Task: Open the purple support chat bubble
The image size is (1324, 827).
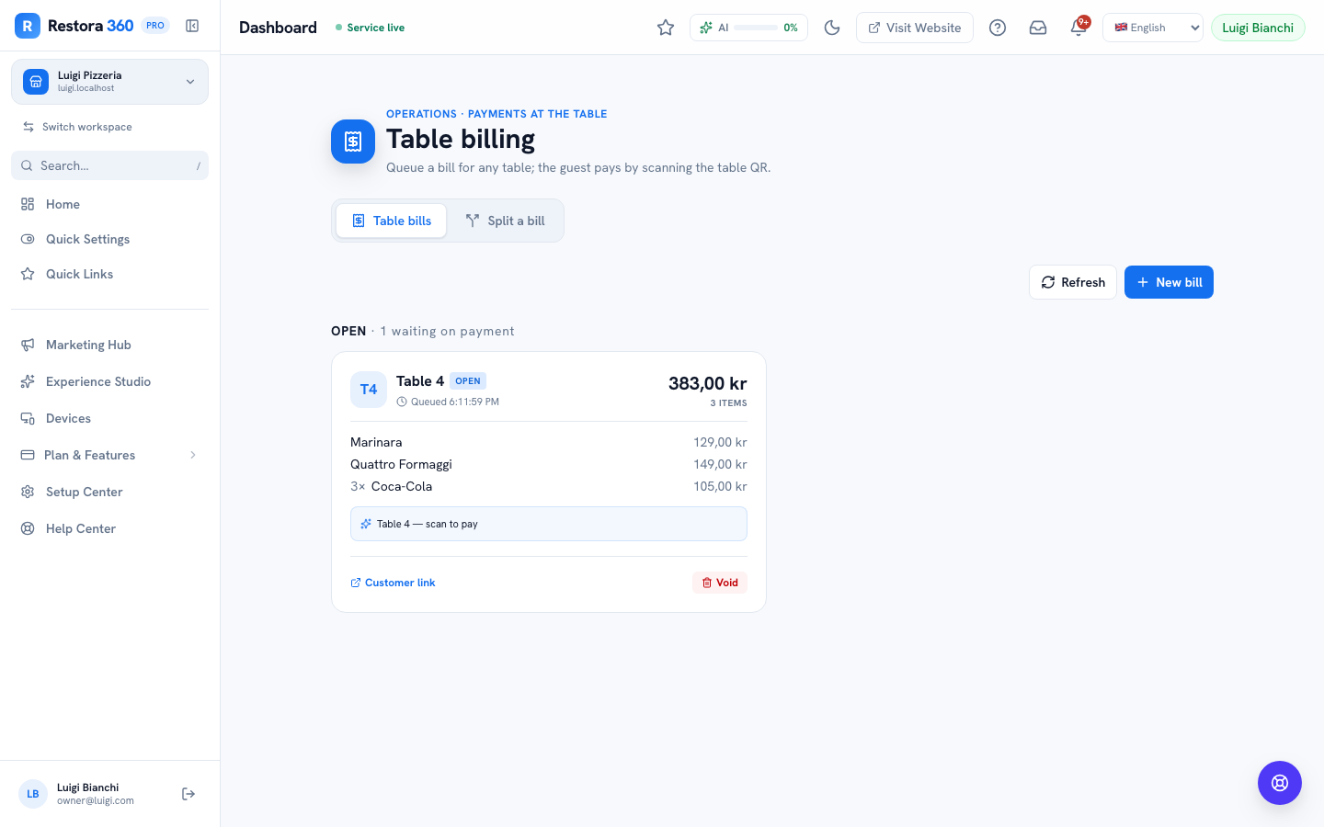Action: (x=1280, y=783)
